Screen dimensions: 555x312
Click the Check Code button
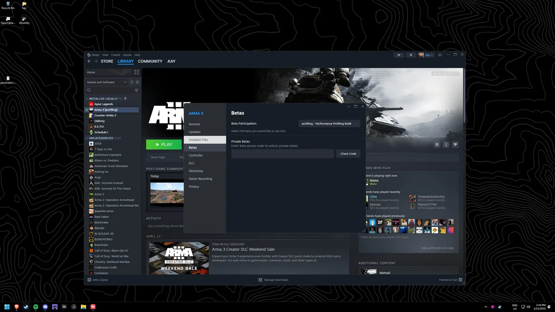click(x=348, y=154)
